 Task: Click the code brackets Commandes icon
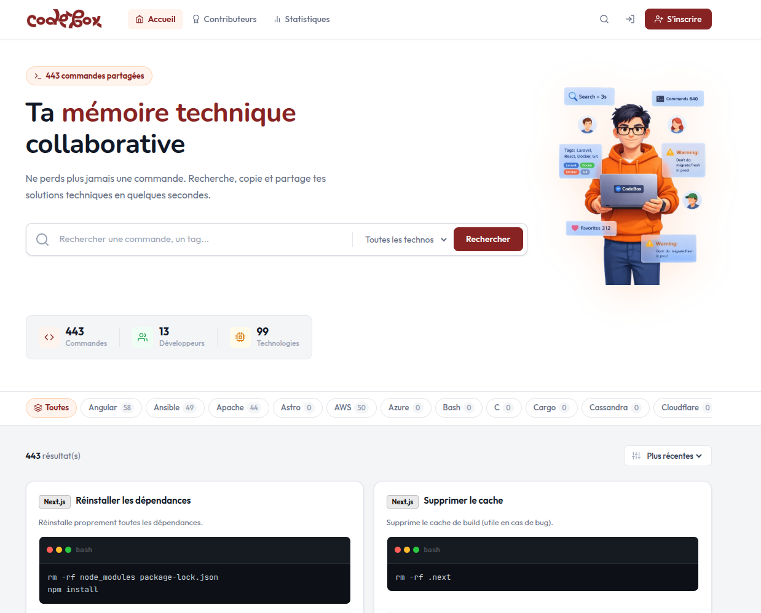tap(49, 337)
